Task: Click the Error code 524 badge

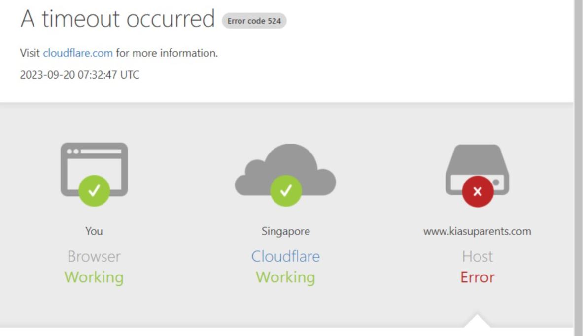Action: [x=254, y=21]
